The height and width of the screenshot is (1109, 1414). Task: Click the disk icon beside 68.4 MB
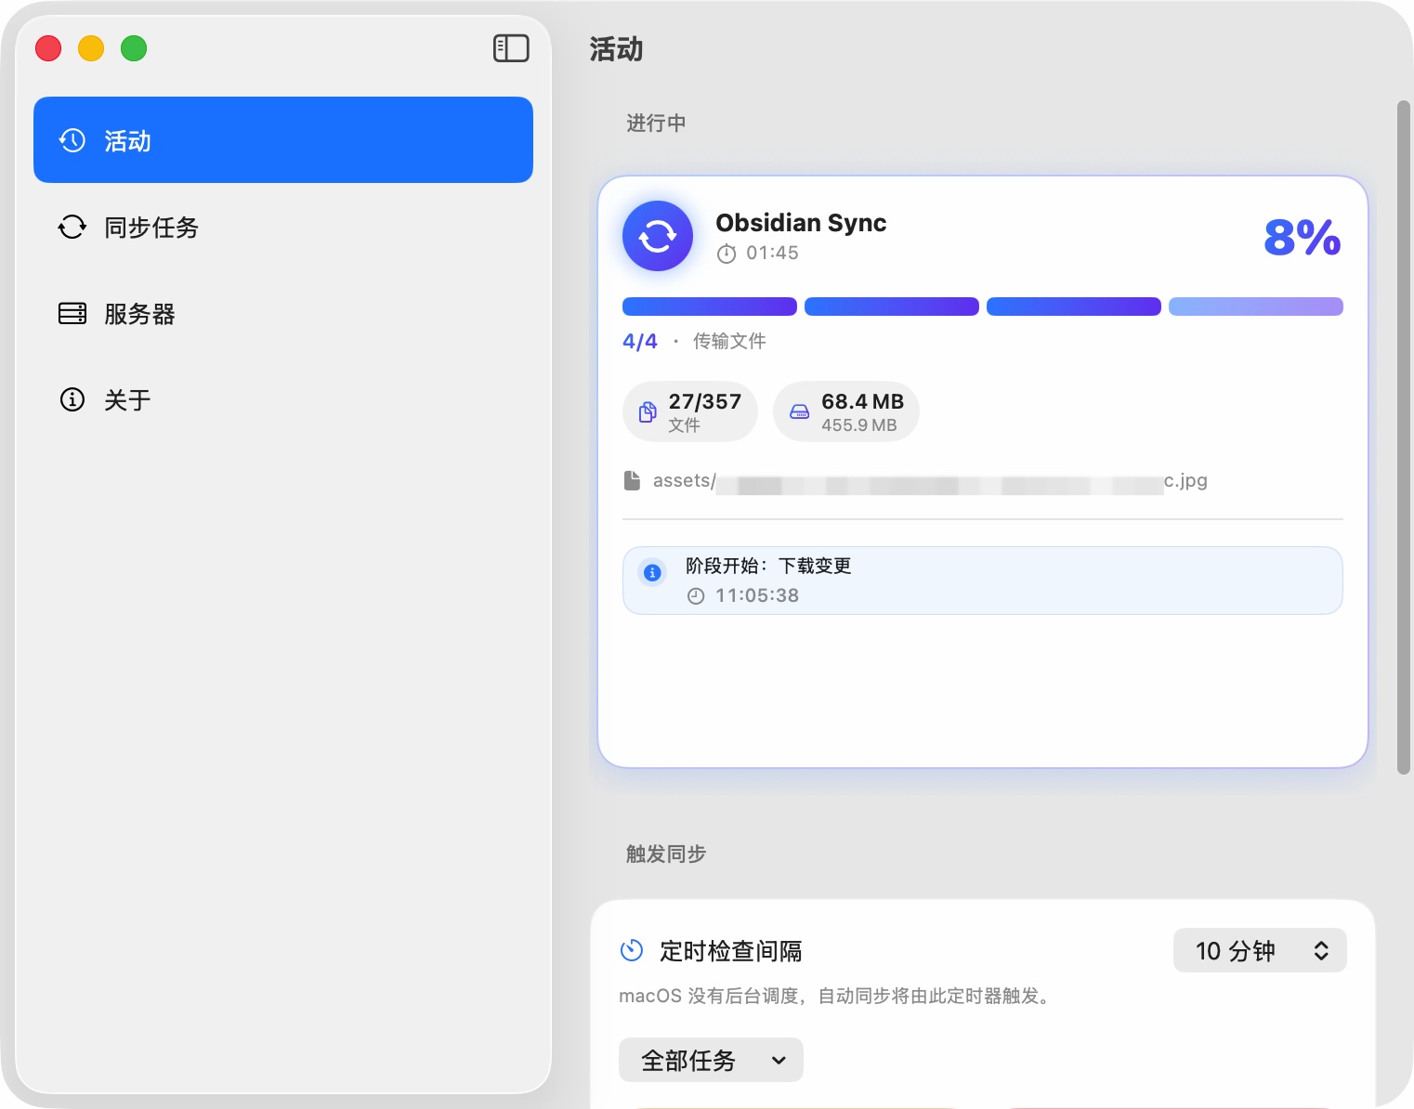(x=799, y=411)
